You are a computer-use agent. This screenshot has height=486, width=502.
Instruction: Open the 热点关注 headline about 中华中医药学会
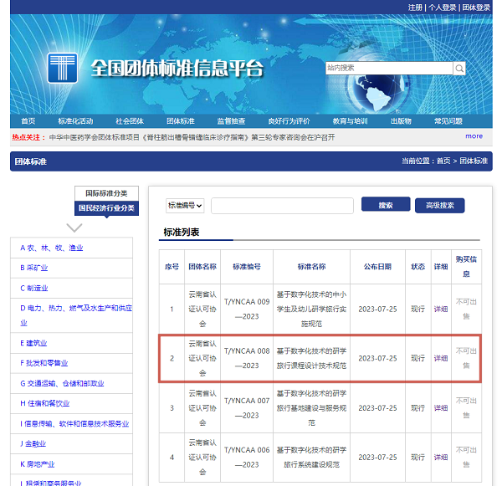click(x=192, y=137)
